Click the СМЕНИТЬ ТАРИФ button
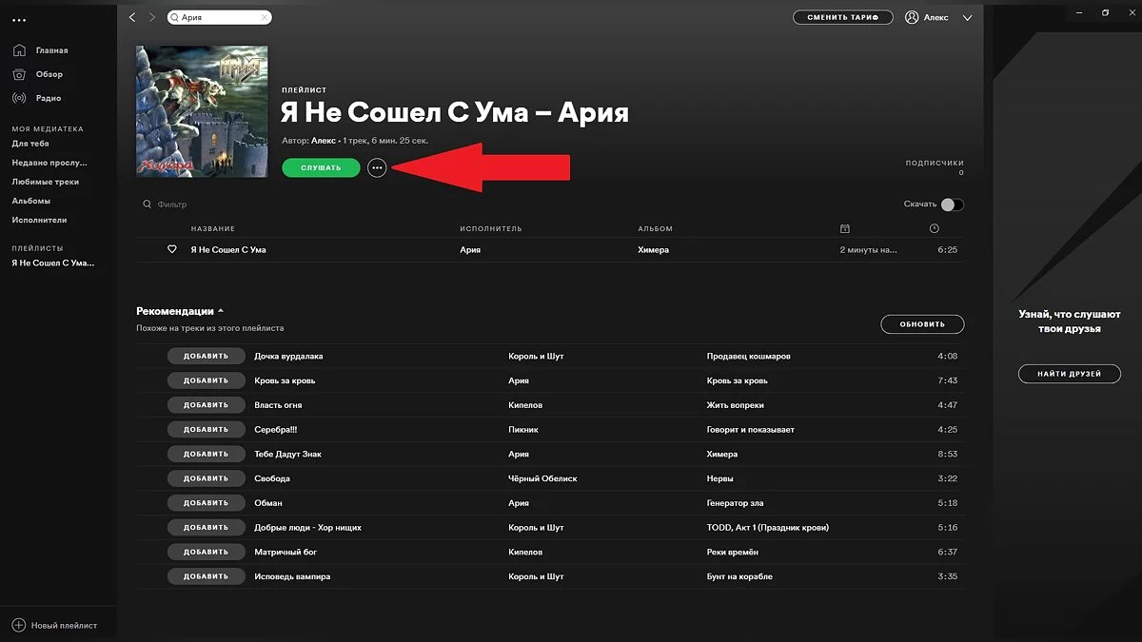 (x=842, y=17)
